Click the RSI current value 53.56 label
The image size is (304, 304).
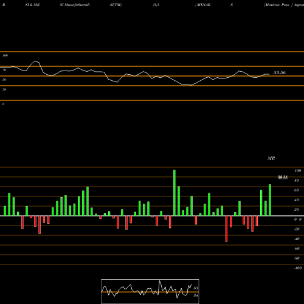click(280, 73)
